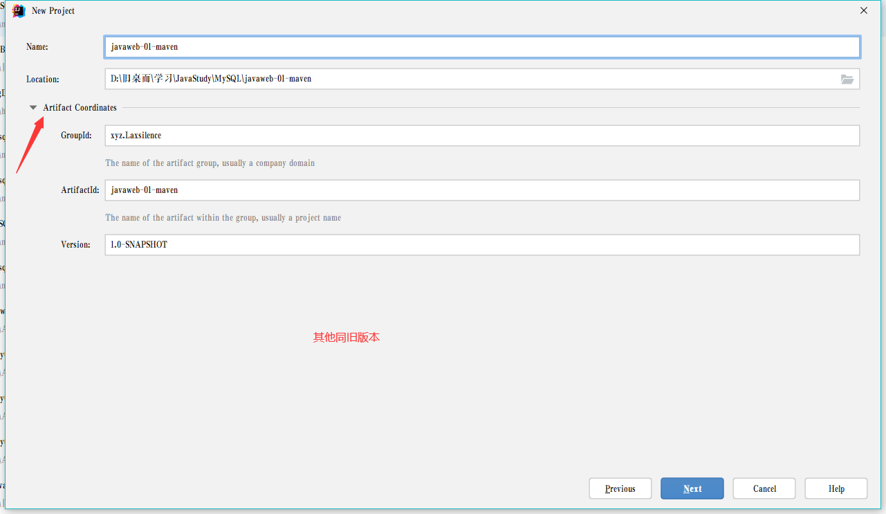Click the "New Project" title bar text
Viewport: 886px width, 514px height.
[x=53, y=11]
